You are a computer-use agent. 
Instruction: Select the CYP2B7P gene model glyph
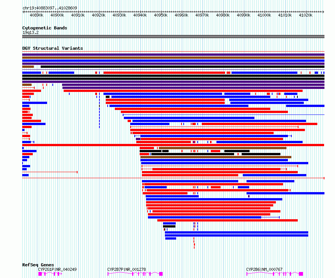click(135, 274)
